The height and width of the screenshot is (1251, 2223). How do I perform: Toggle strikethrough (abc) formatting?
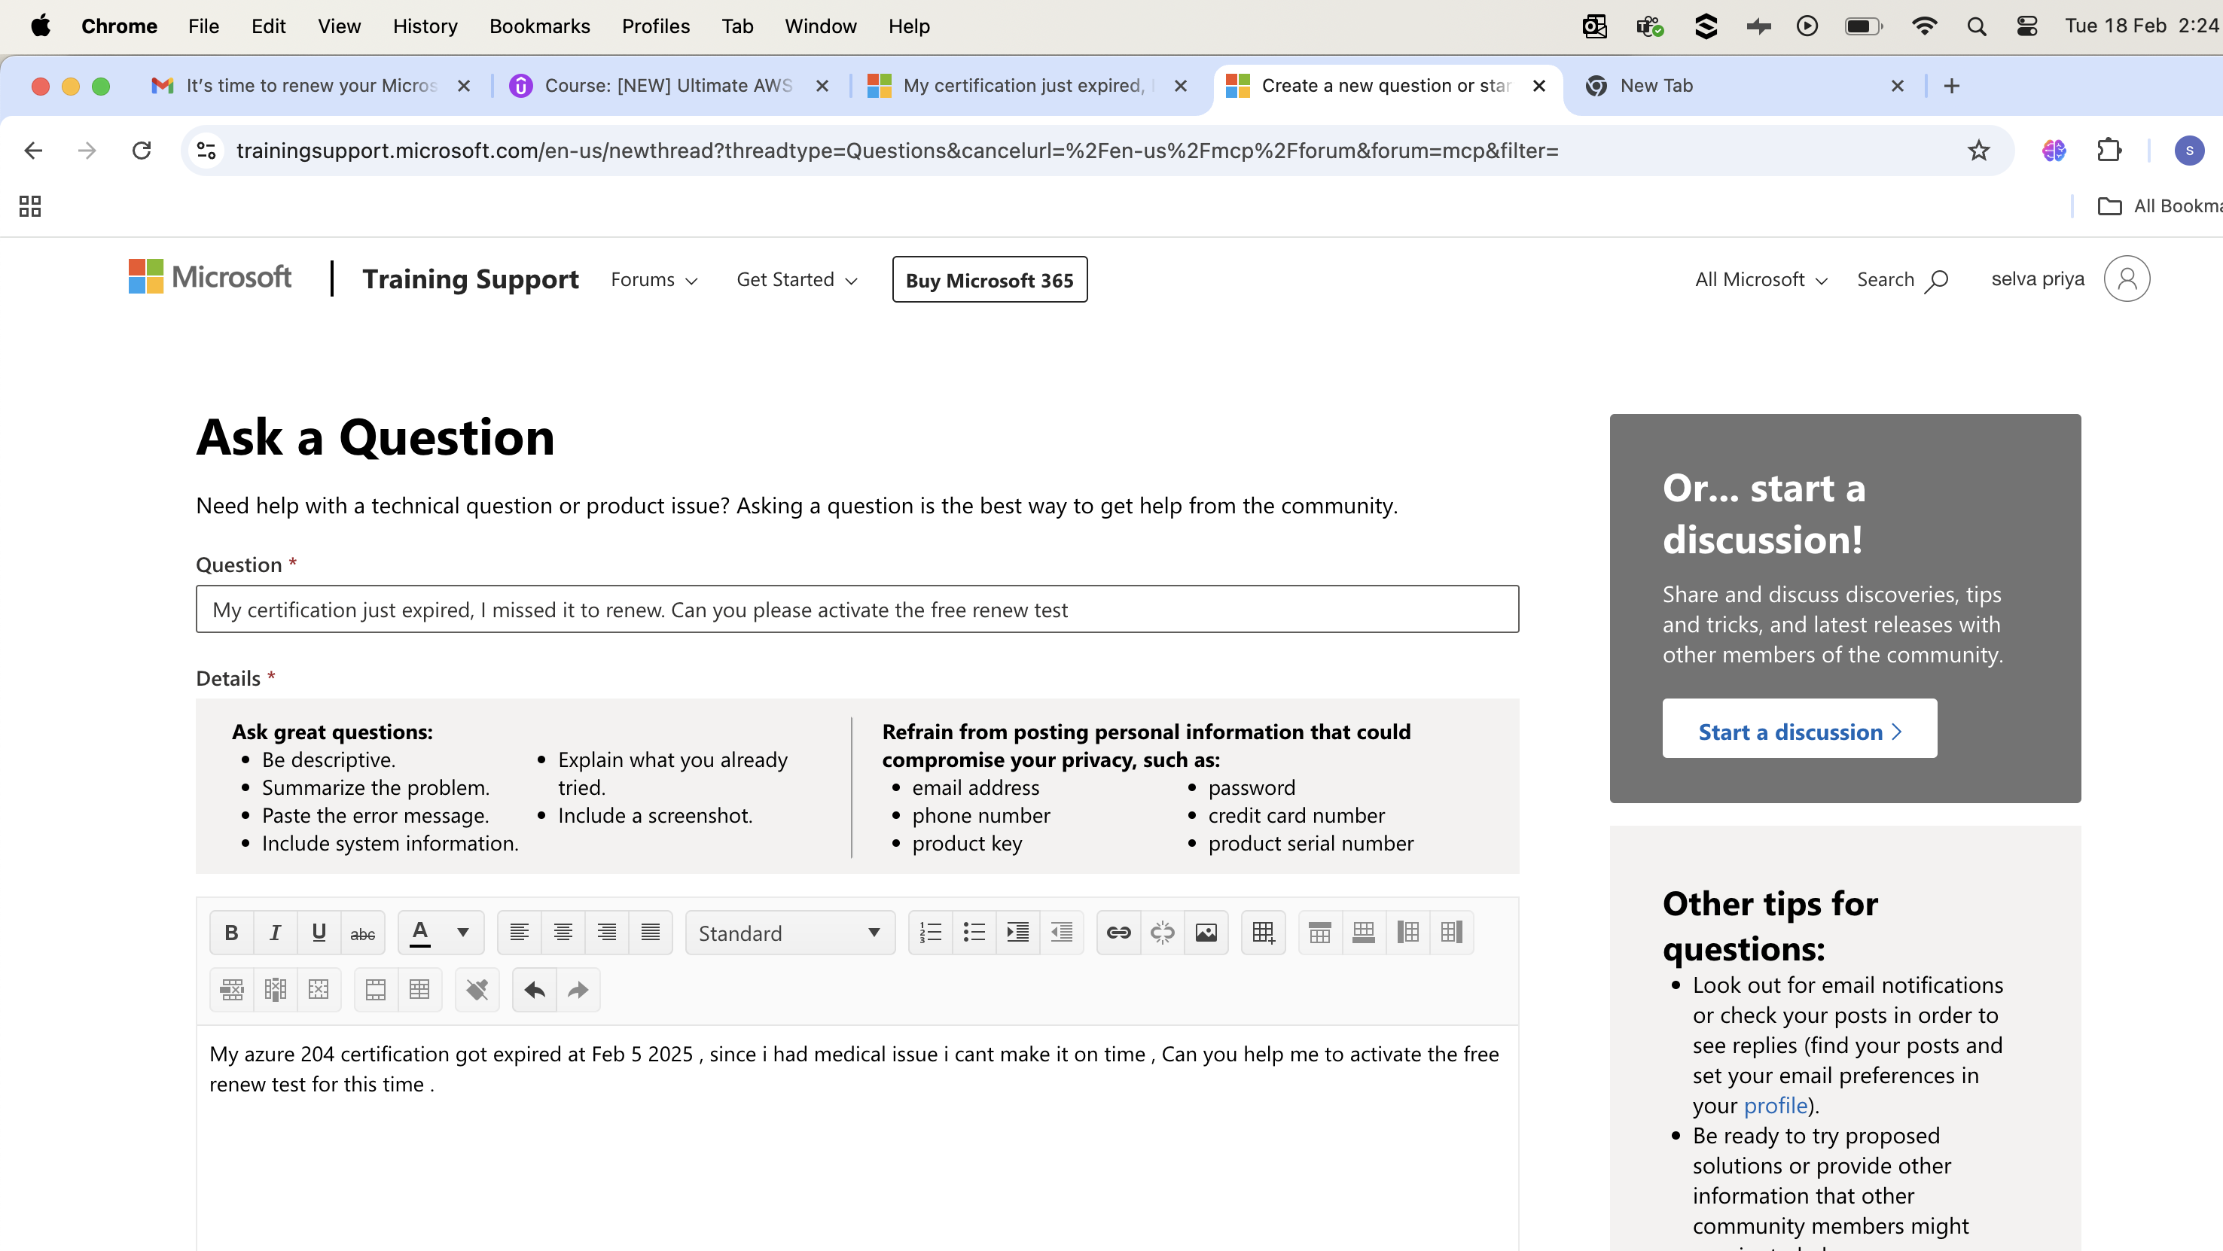pyautogui.click(x=362, y=933)
